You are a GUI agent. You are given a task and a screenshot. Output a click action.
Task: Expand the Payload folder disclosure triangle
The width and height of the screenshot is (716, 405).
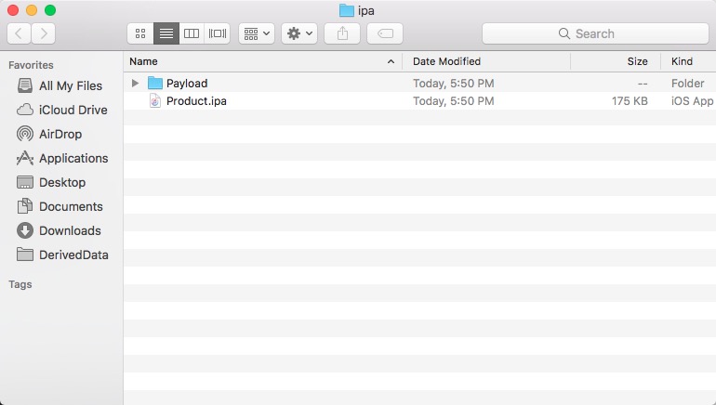136,84
